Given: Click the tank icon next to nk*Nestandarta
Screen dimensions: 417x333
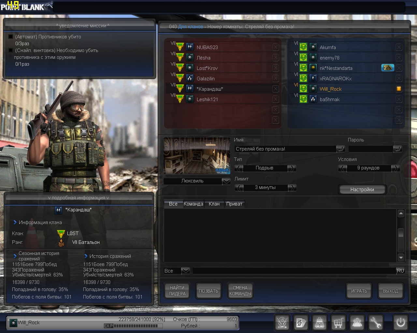Looking at the screenshot, I should (387, 68).
